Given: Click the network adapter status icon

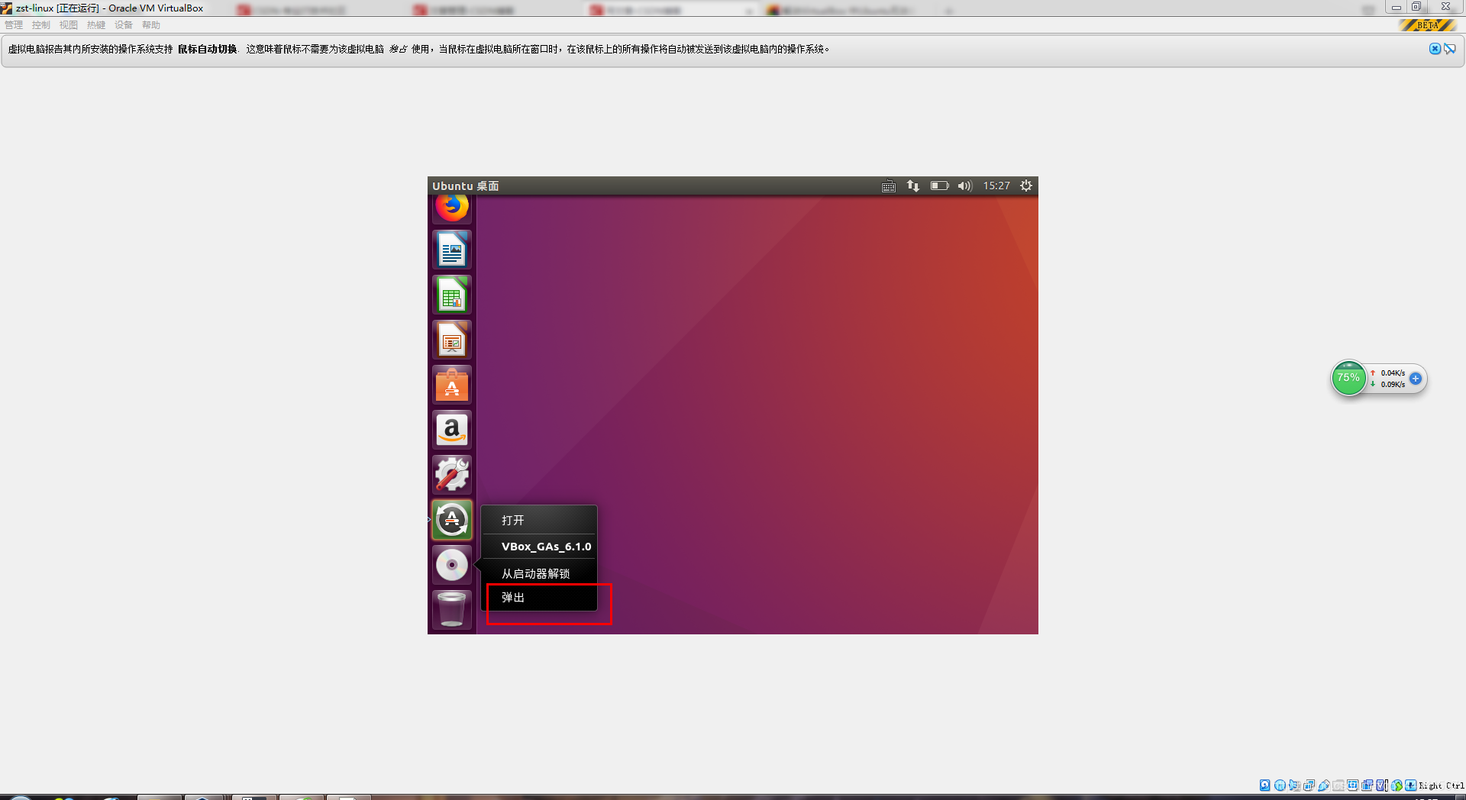Looking at the screenshot, I should coord(1309,785).
